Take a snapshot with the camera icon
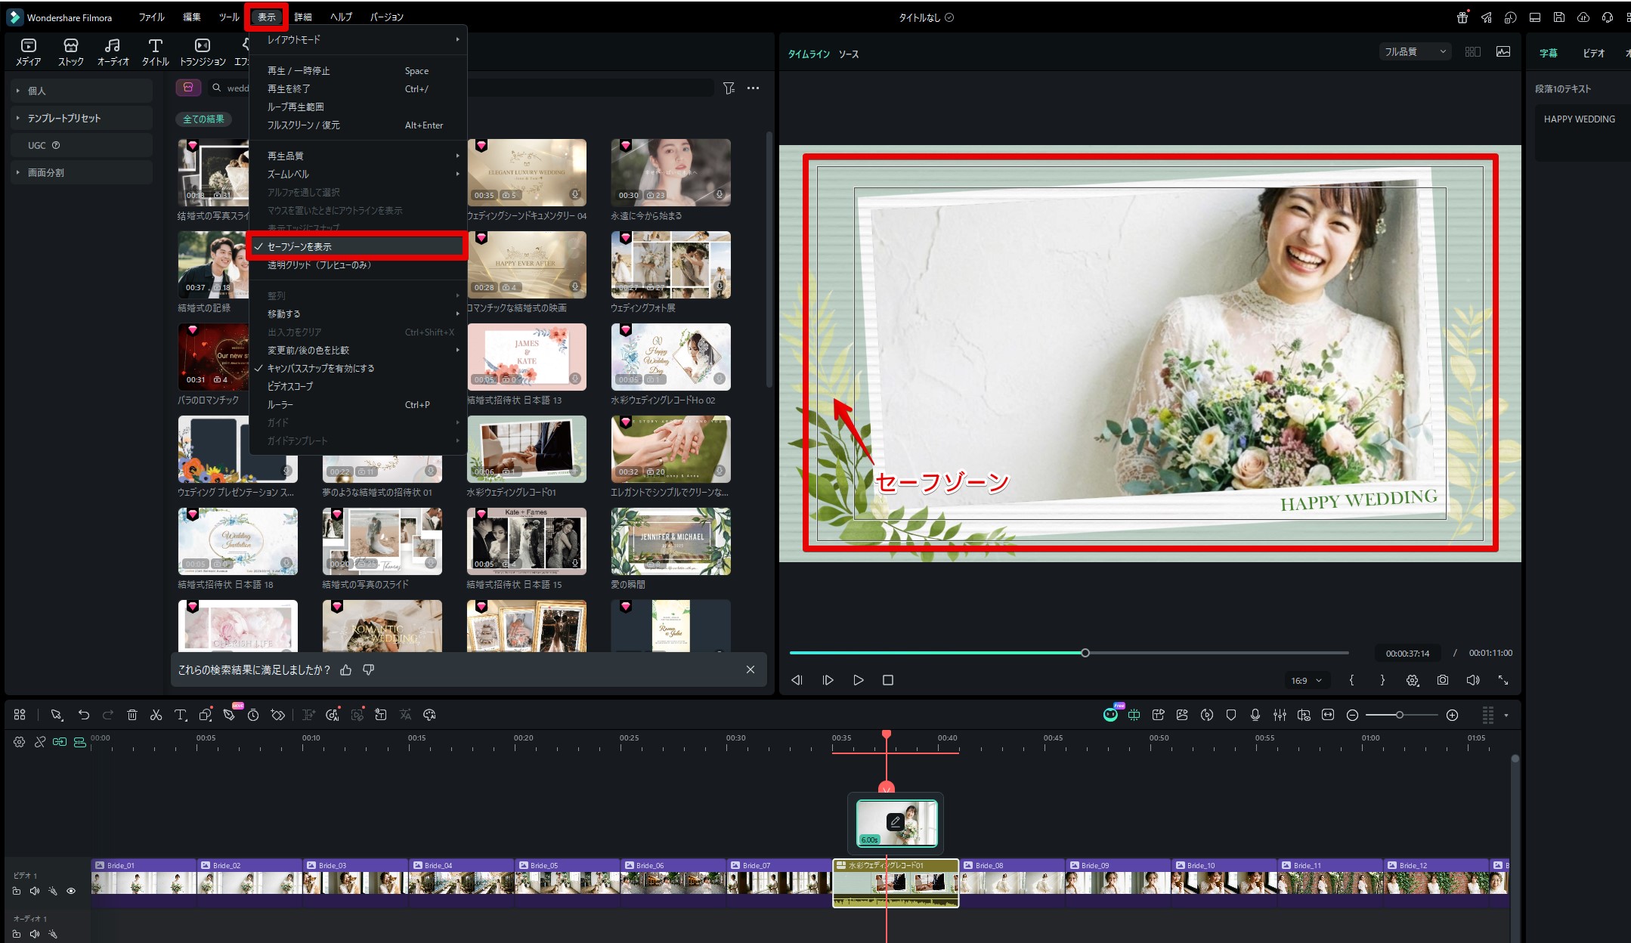Screen dimensions: 1631x943 tap(1443, 680)
